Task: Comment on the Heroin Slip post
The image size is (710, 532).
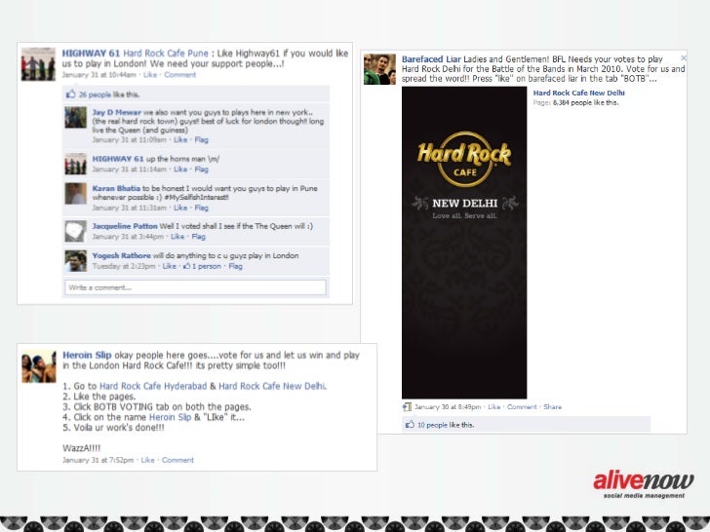Action: [177, 460]
